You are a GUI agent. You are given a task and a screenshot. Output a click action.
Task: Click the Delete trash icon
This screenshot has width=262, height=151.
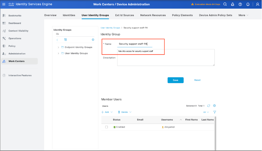[x=119, y=112]
